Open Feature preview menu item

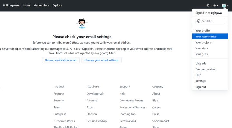210,69
